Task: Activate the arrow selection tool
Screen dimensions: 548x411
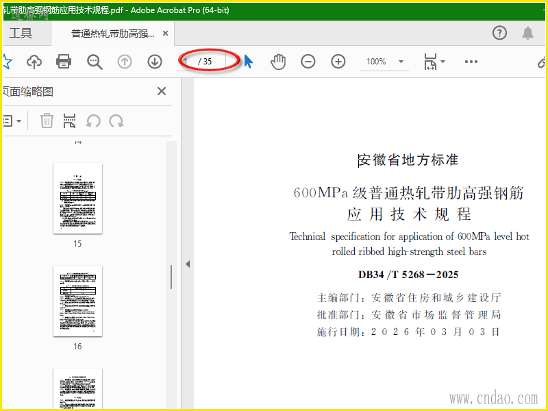Action: pos(248,62)
